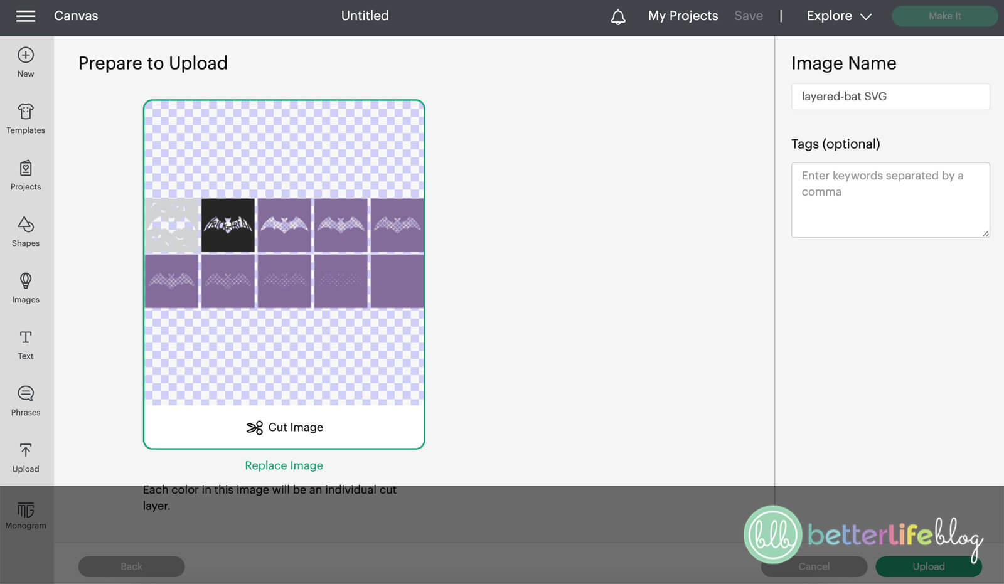
Task: Click the Image Name input field
Action: pos(890,97)
